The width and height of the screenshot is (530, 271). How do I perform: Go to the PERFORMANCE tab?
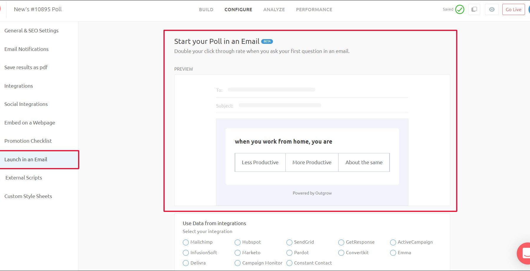[x=314, y=10]
